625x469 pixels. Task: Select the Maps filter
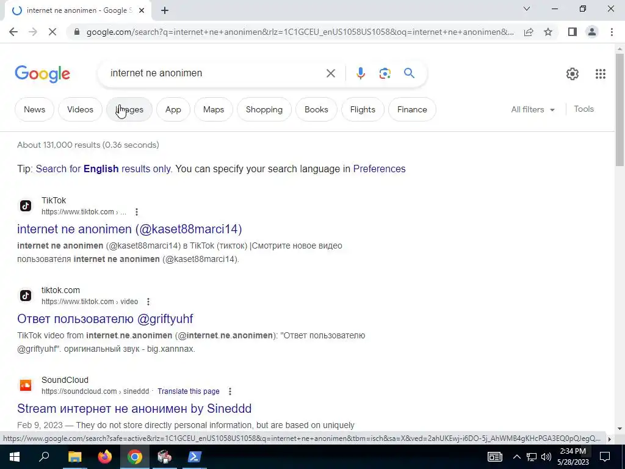214,109
